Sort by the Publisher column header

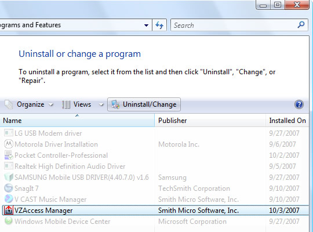coord(210,121)
